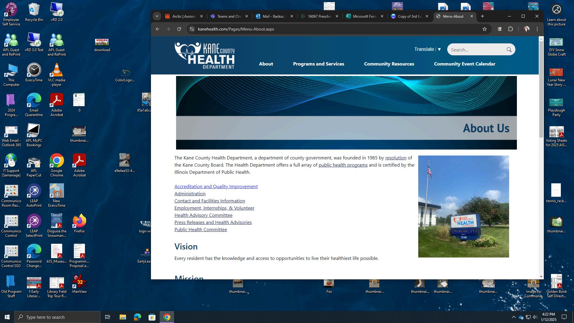Bookmark this page with star icon

click(x=485, y=29)
